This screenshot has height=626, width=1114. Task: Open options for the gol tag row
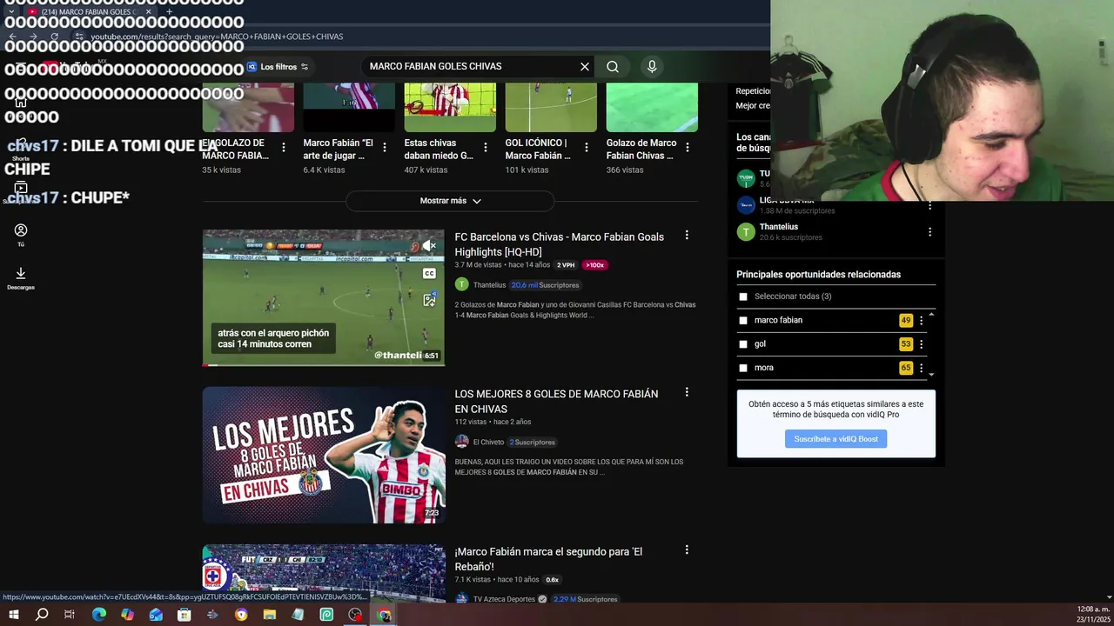(x=921, y=344)
